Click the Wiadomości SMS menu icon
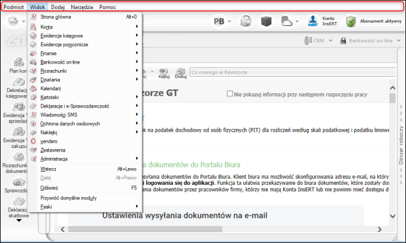The height and width of the screenshot is (243, 406). point(33,115)
